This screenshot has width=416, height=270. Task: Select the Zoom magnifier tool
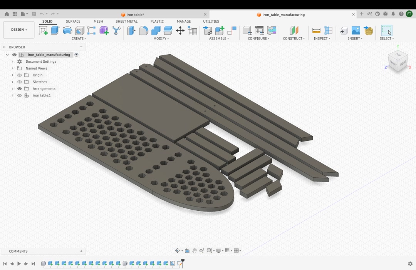click(x=201, y=250)
